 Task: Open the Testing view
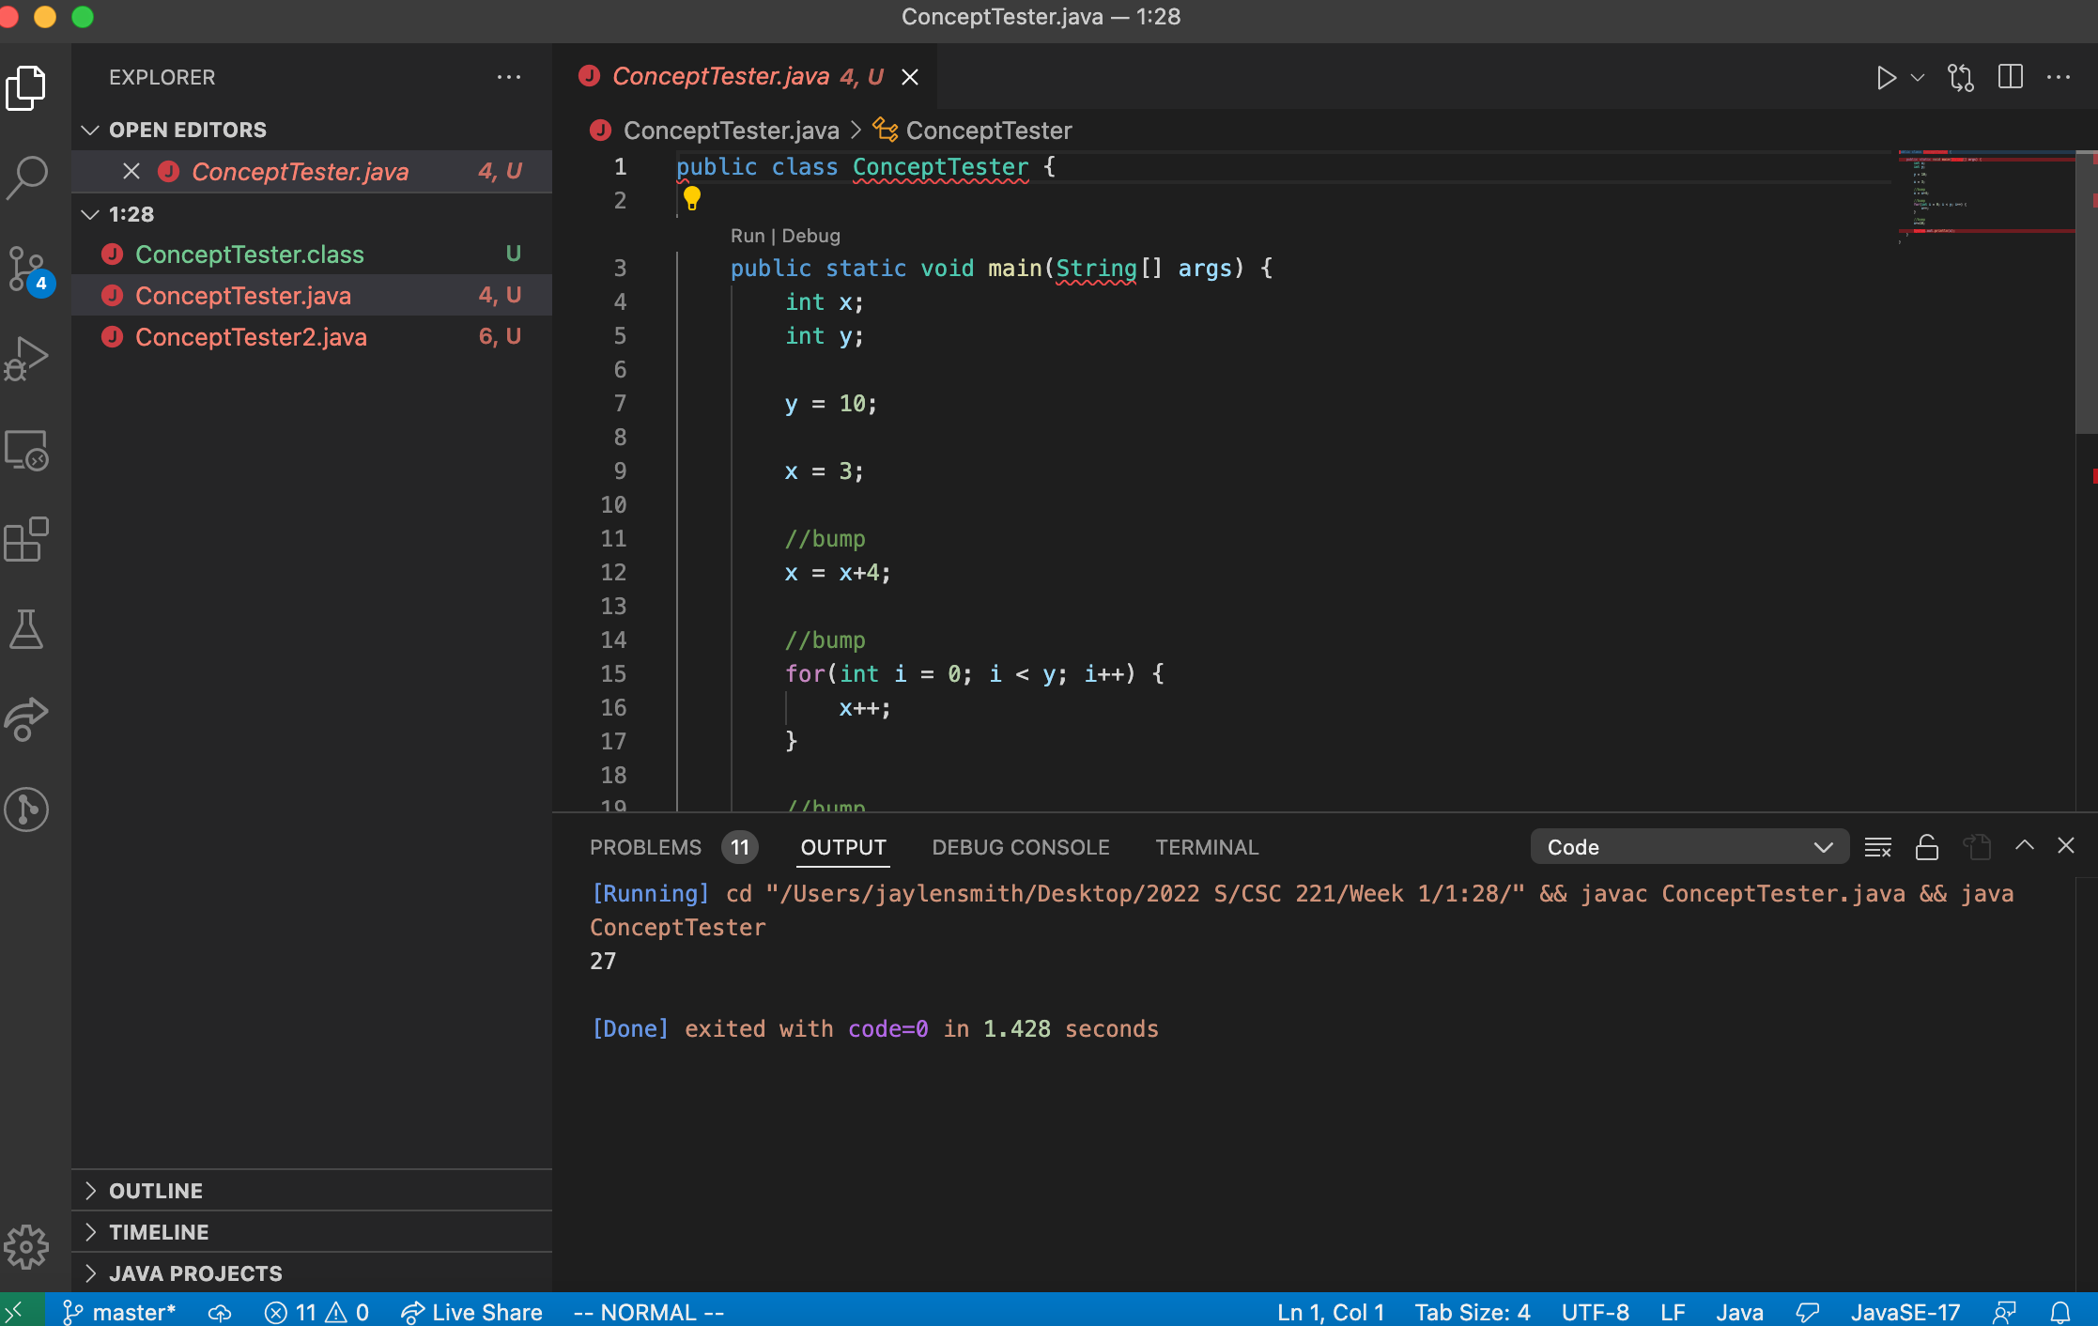click(x=28, y=628)
